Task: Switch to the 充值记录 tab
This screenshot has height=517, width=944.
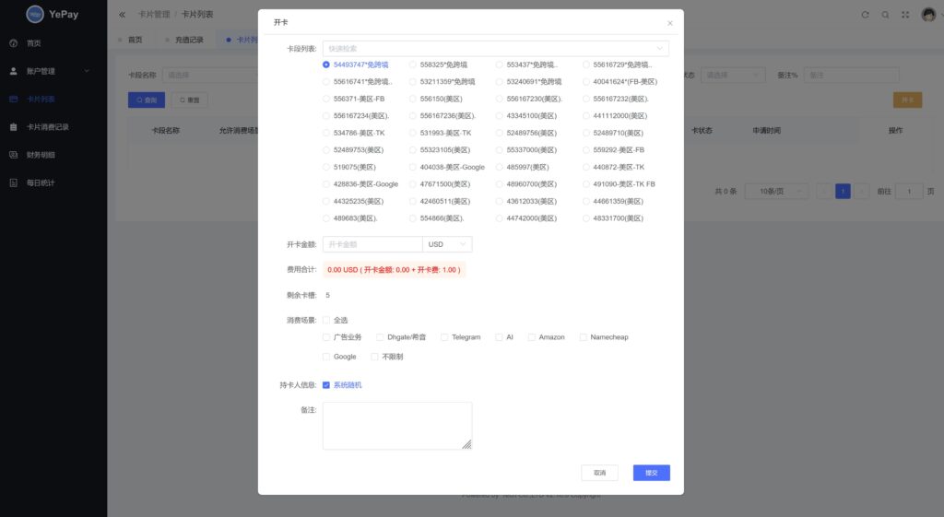Action: point(188,40)
